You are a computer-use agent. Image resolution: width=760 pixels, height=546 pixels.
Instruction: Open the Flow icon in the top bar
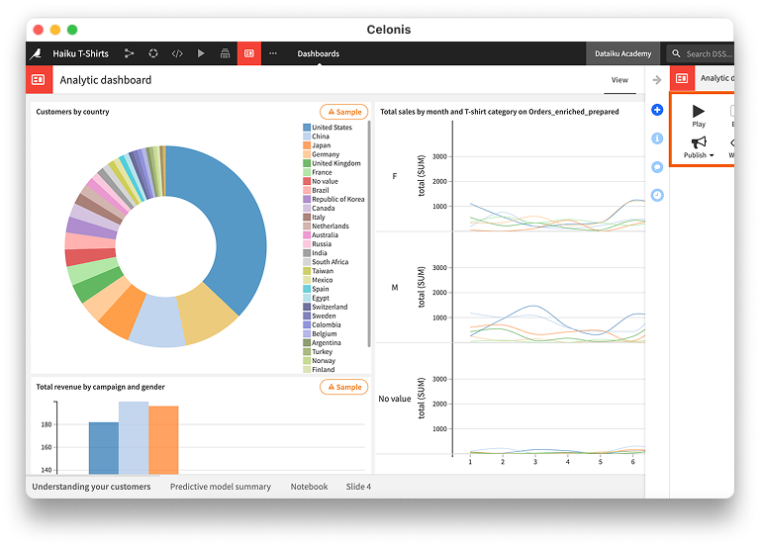click(x=129, y=53)
